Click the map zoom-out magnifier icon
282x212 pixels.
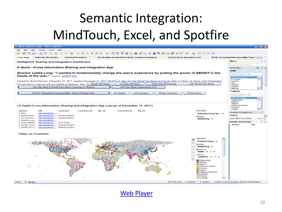(193, 143)
